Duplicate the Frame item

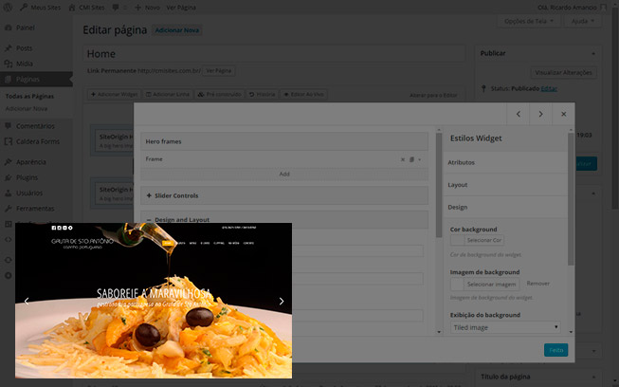(x=411, y=159)
